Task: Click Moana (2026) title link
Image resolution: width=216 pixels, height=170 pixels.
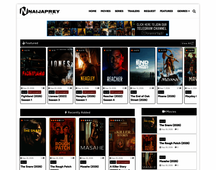Action: (167, 96)
